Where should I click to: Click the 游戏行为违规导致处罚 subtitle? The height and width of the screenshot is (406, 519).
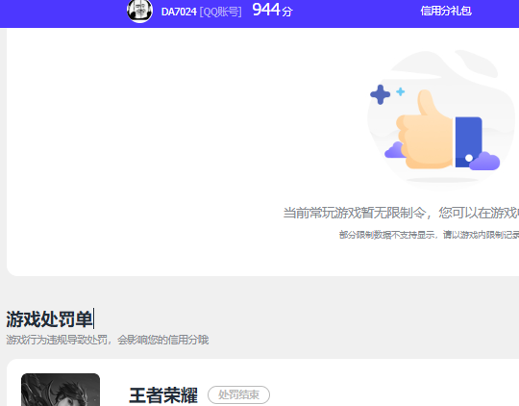point(108,340)
